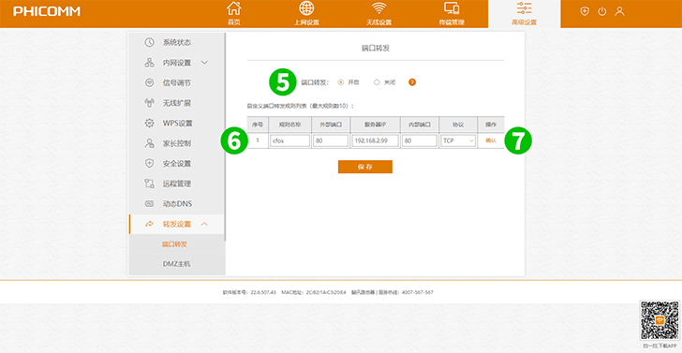Open 信号调节 menu item
Image resolution: width=682 pixels, height=353 pixels.
(176, 82)
